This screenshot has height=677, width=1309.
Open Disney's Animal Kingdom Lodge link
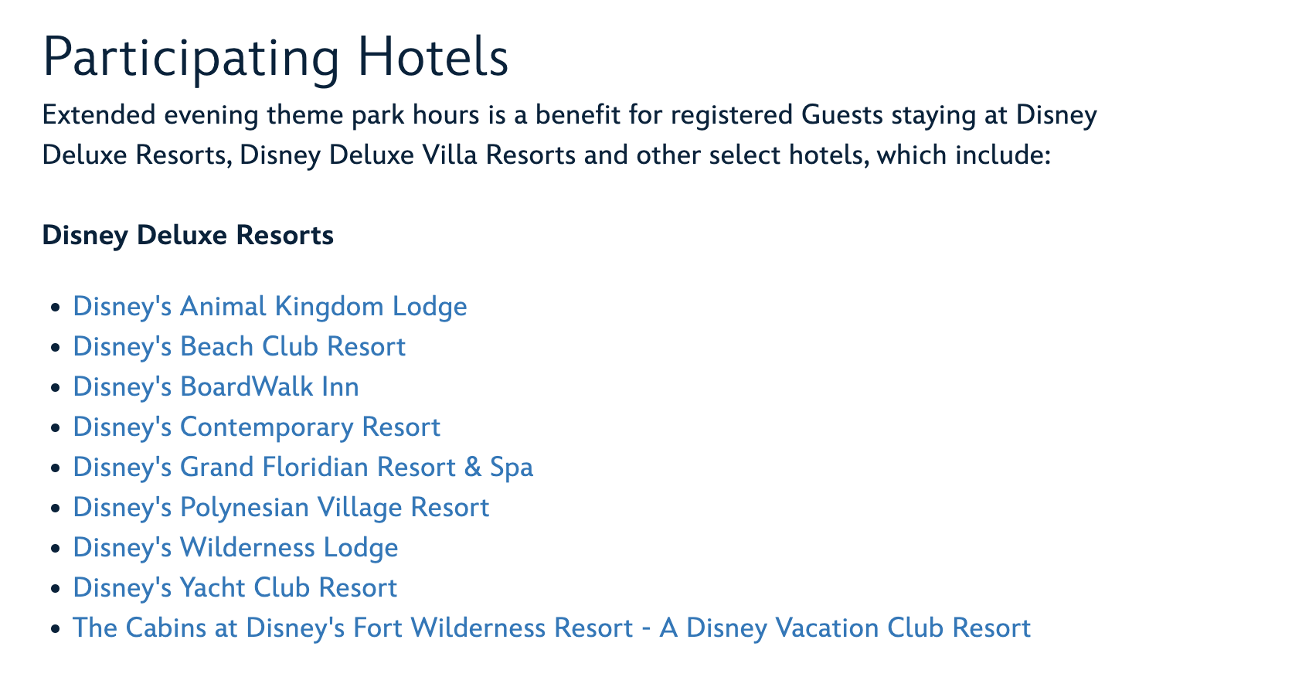pos(270,307)
